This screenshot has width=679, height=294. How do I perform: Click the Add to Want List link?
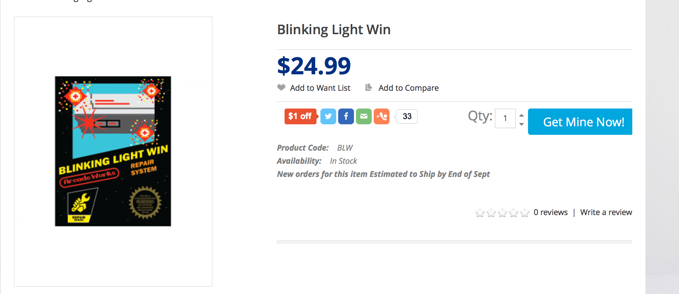(x=320, y=88)
